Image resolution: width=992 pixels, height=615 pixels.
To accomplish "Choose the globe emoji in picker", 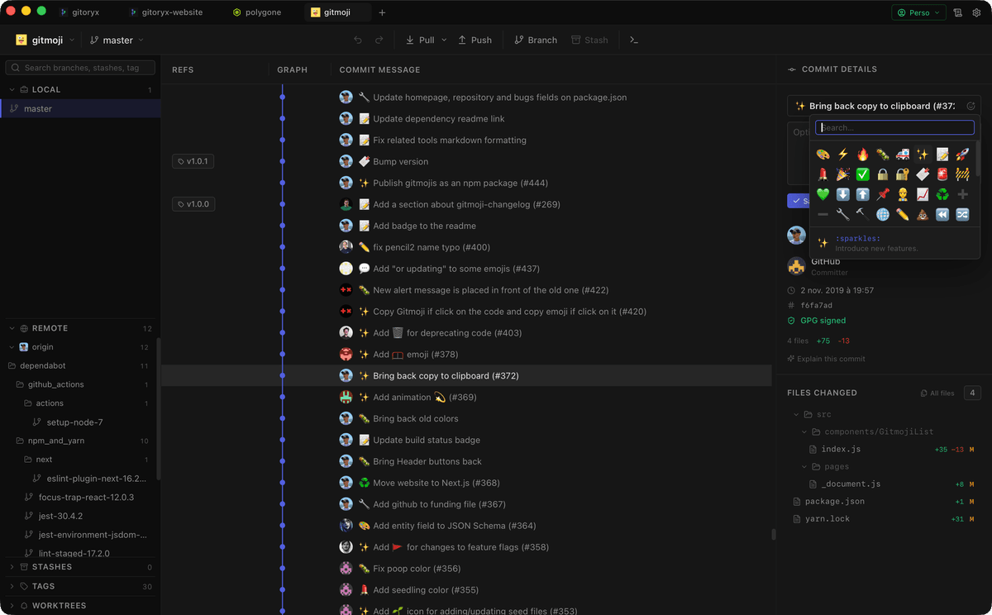I will [883, 214].
